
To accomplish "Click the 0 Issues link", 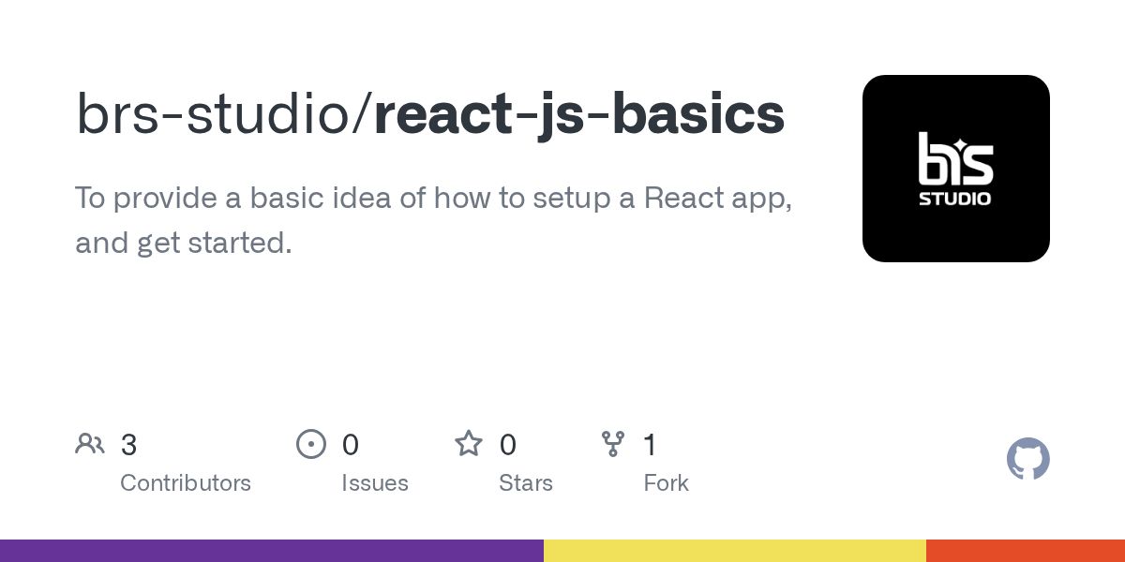I will coord(361,464).
